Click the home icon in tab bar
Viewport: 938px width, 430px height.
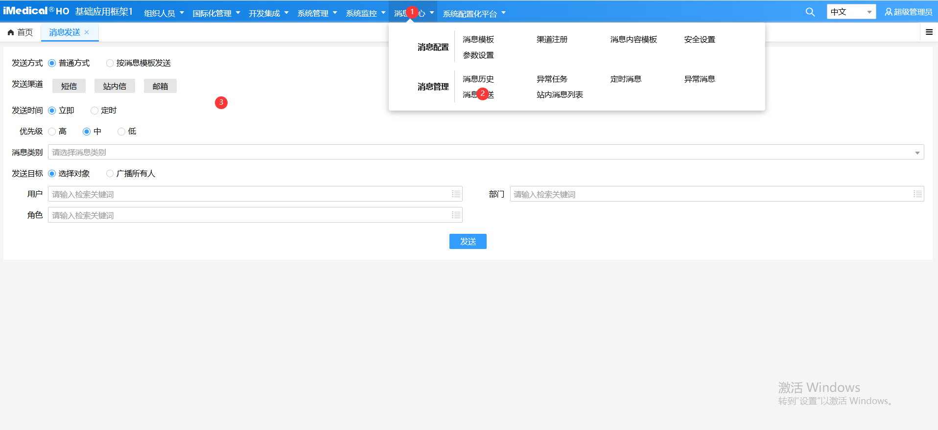coord(11,33)
